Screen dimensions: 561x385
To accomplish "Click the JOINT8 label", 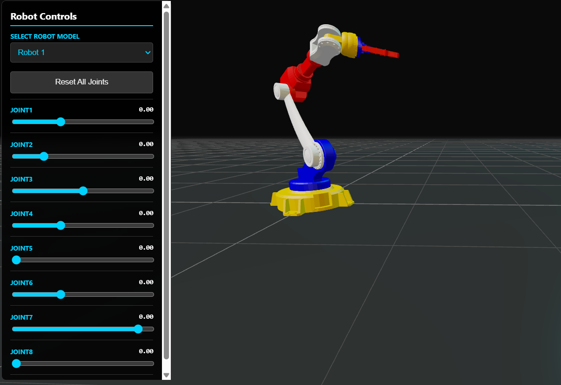I will [21, 352].
